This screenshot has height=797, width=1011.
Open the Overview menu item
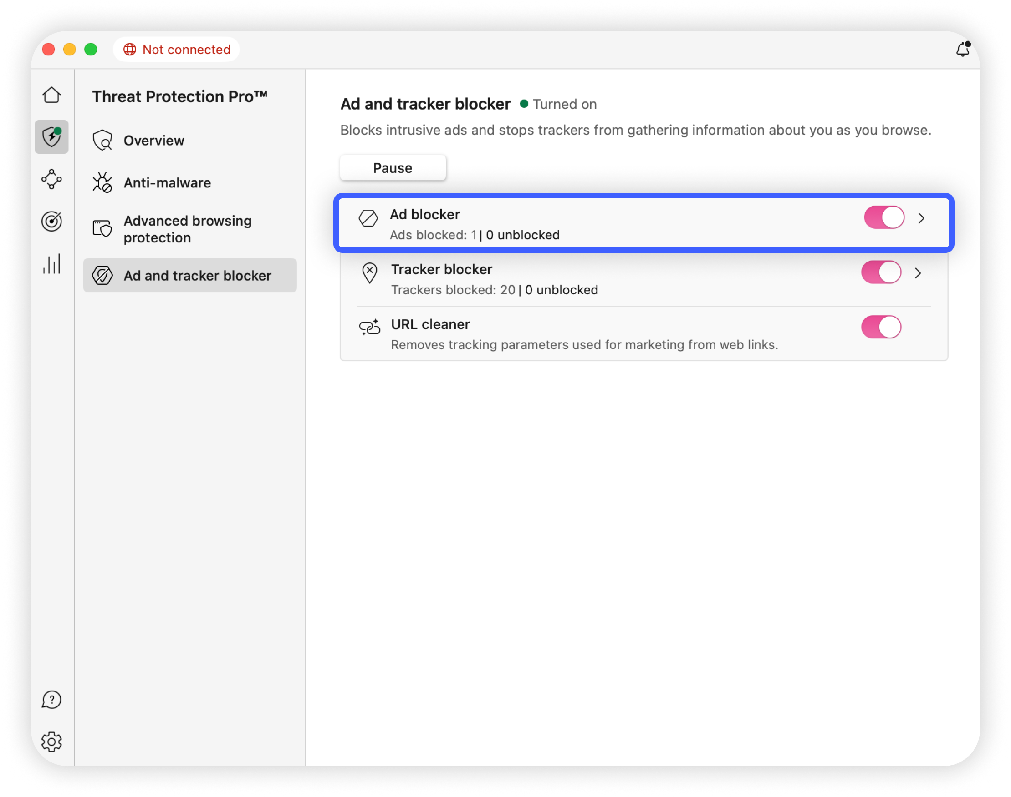pos(154,141)
